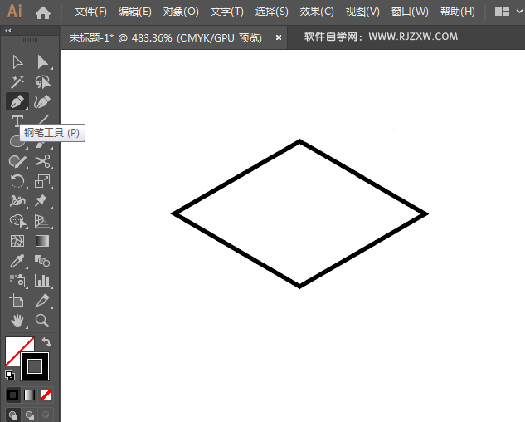This screenshot has width=525, height=422.
Task: Swap fill and stroke colors
Action: click(x=46, y=342)
